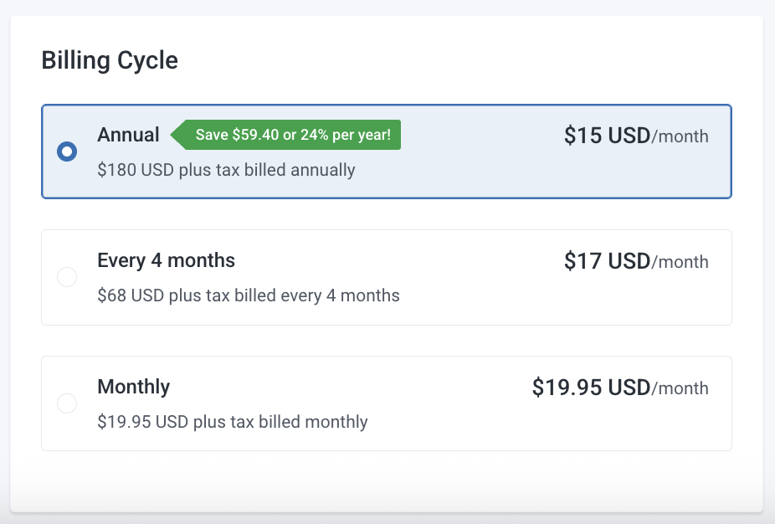Click the Monthly option title
Screen dimensions: 775x524
click(133, 387)
